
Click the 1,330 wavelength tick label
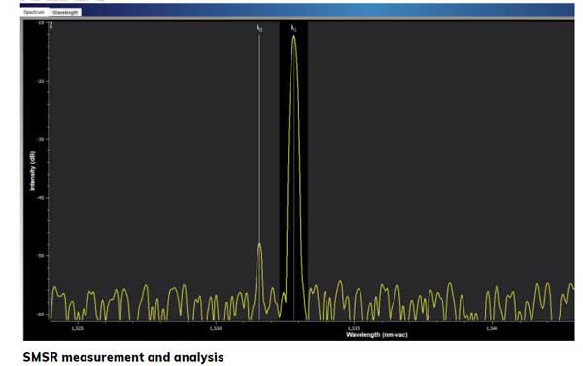pyautogui.click(x=216, y=328)
